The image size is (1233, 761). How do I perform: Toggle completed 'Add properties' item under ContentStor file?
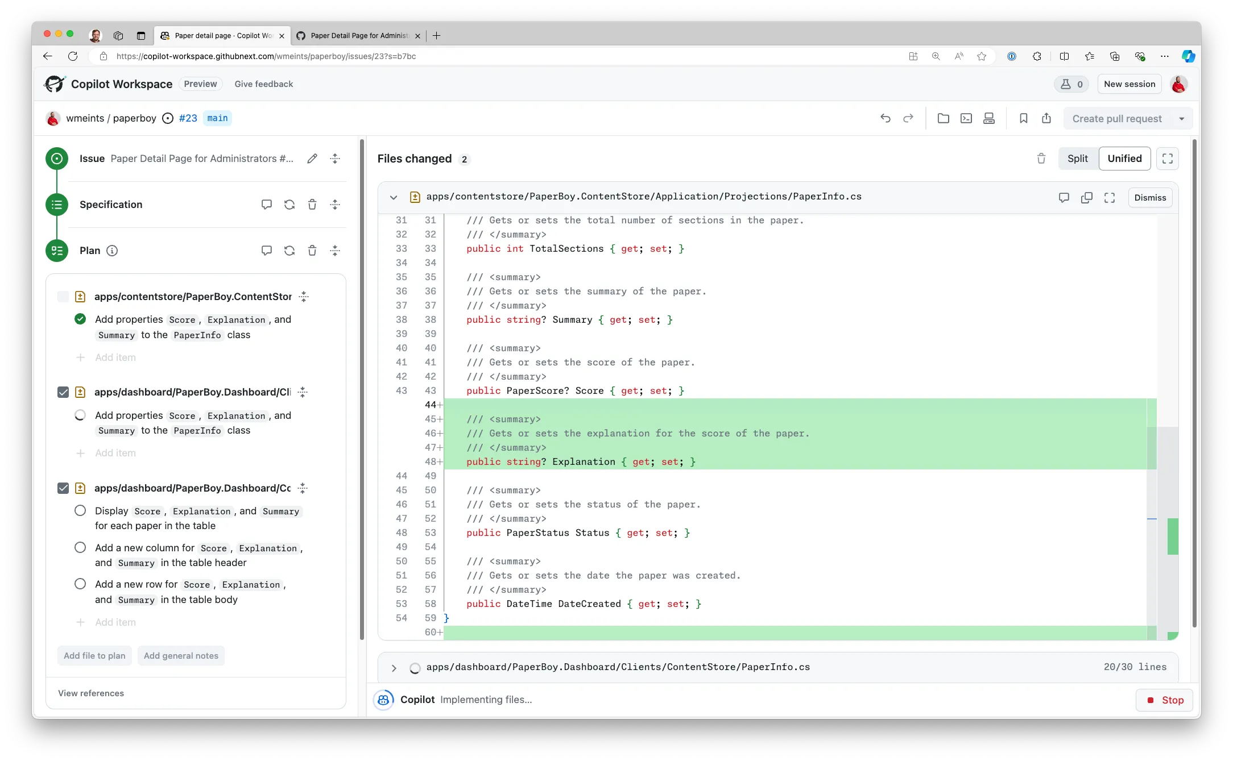tap(80, 319)
